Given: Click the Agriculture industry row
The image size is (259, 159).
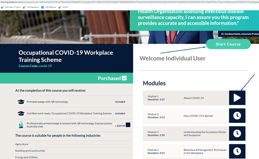Looking at the screenshot, I should [x=74, y=144].
